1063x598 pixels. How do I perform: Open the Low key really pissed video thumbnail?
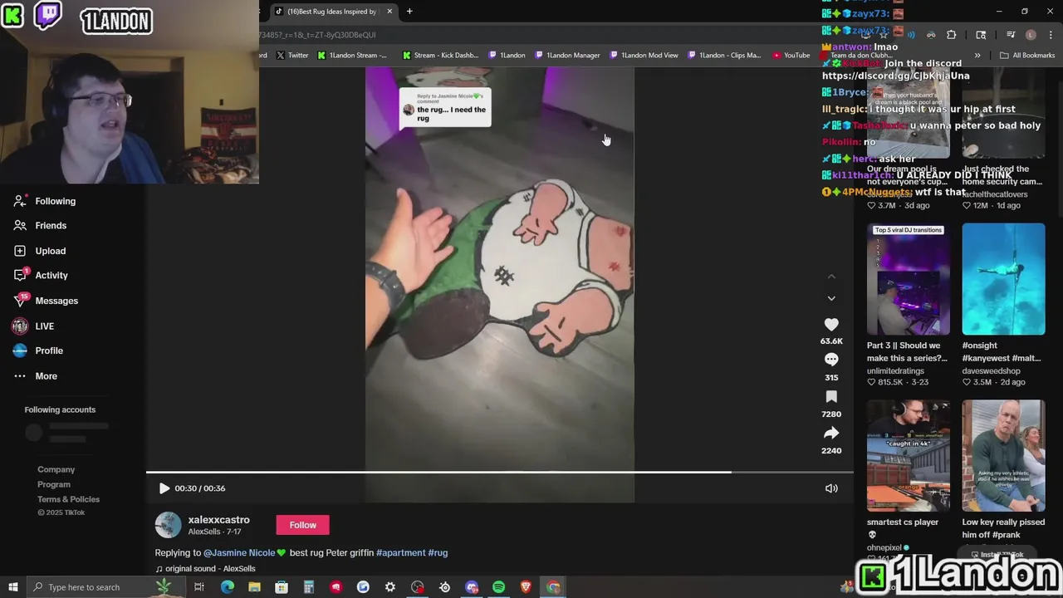1003,456
